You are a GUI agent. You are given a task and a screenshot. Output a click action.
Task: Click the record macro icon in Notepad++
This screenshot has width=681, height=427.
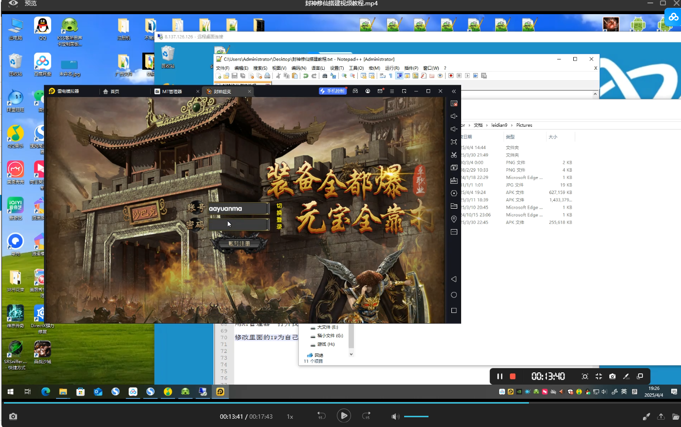click(x=451, y=76)
